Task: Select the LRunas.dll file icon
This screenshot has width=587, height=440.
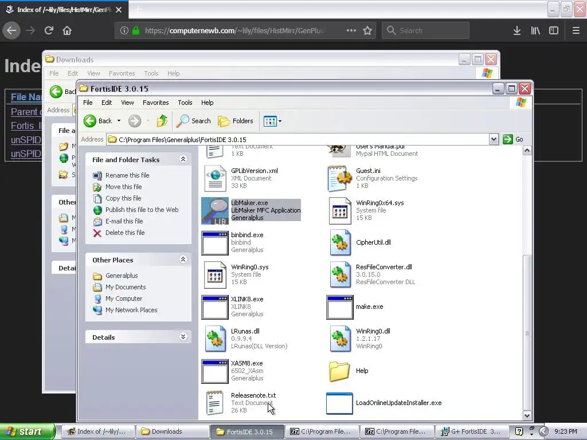Action: [215, 339]
